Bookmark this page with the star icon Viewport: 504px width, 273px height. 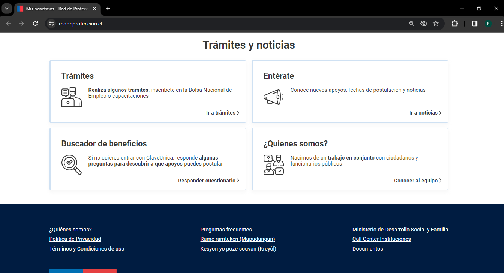coord(435,24)
